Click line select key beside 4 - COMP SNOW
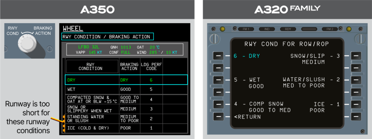Viewport: 372px width, 139px height. tap(218, 104)
